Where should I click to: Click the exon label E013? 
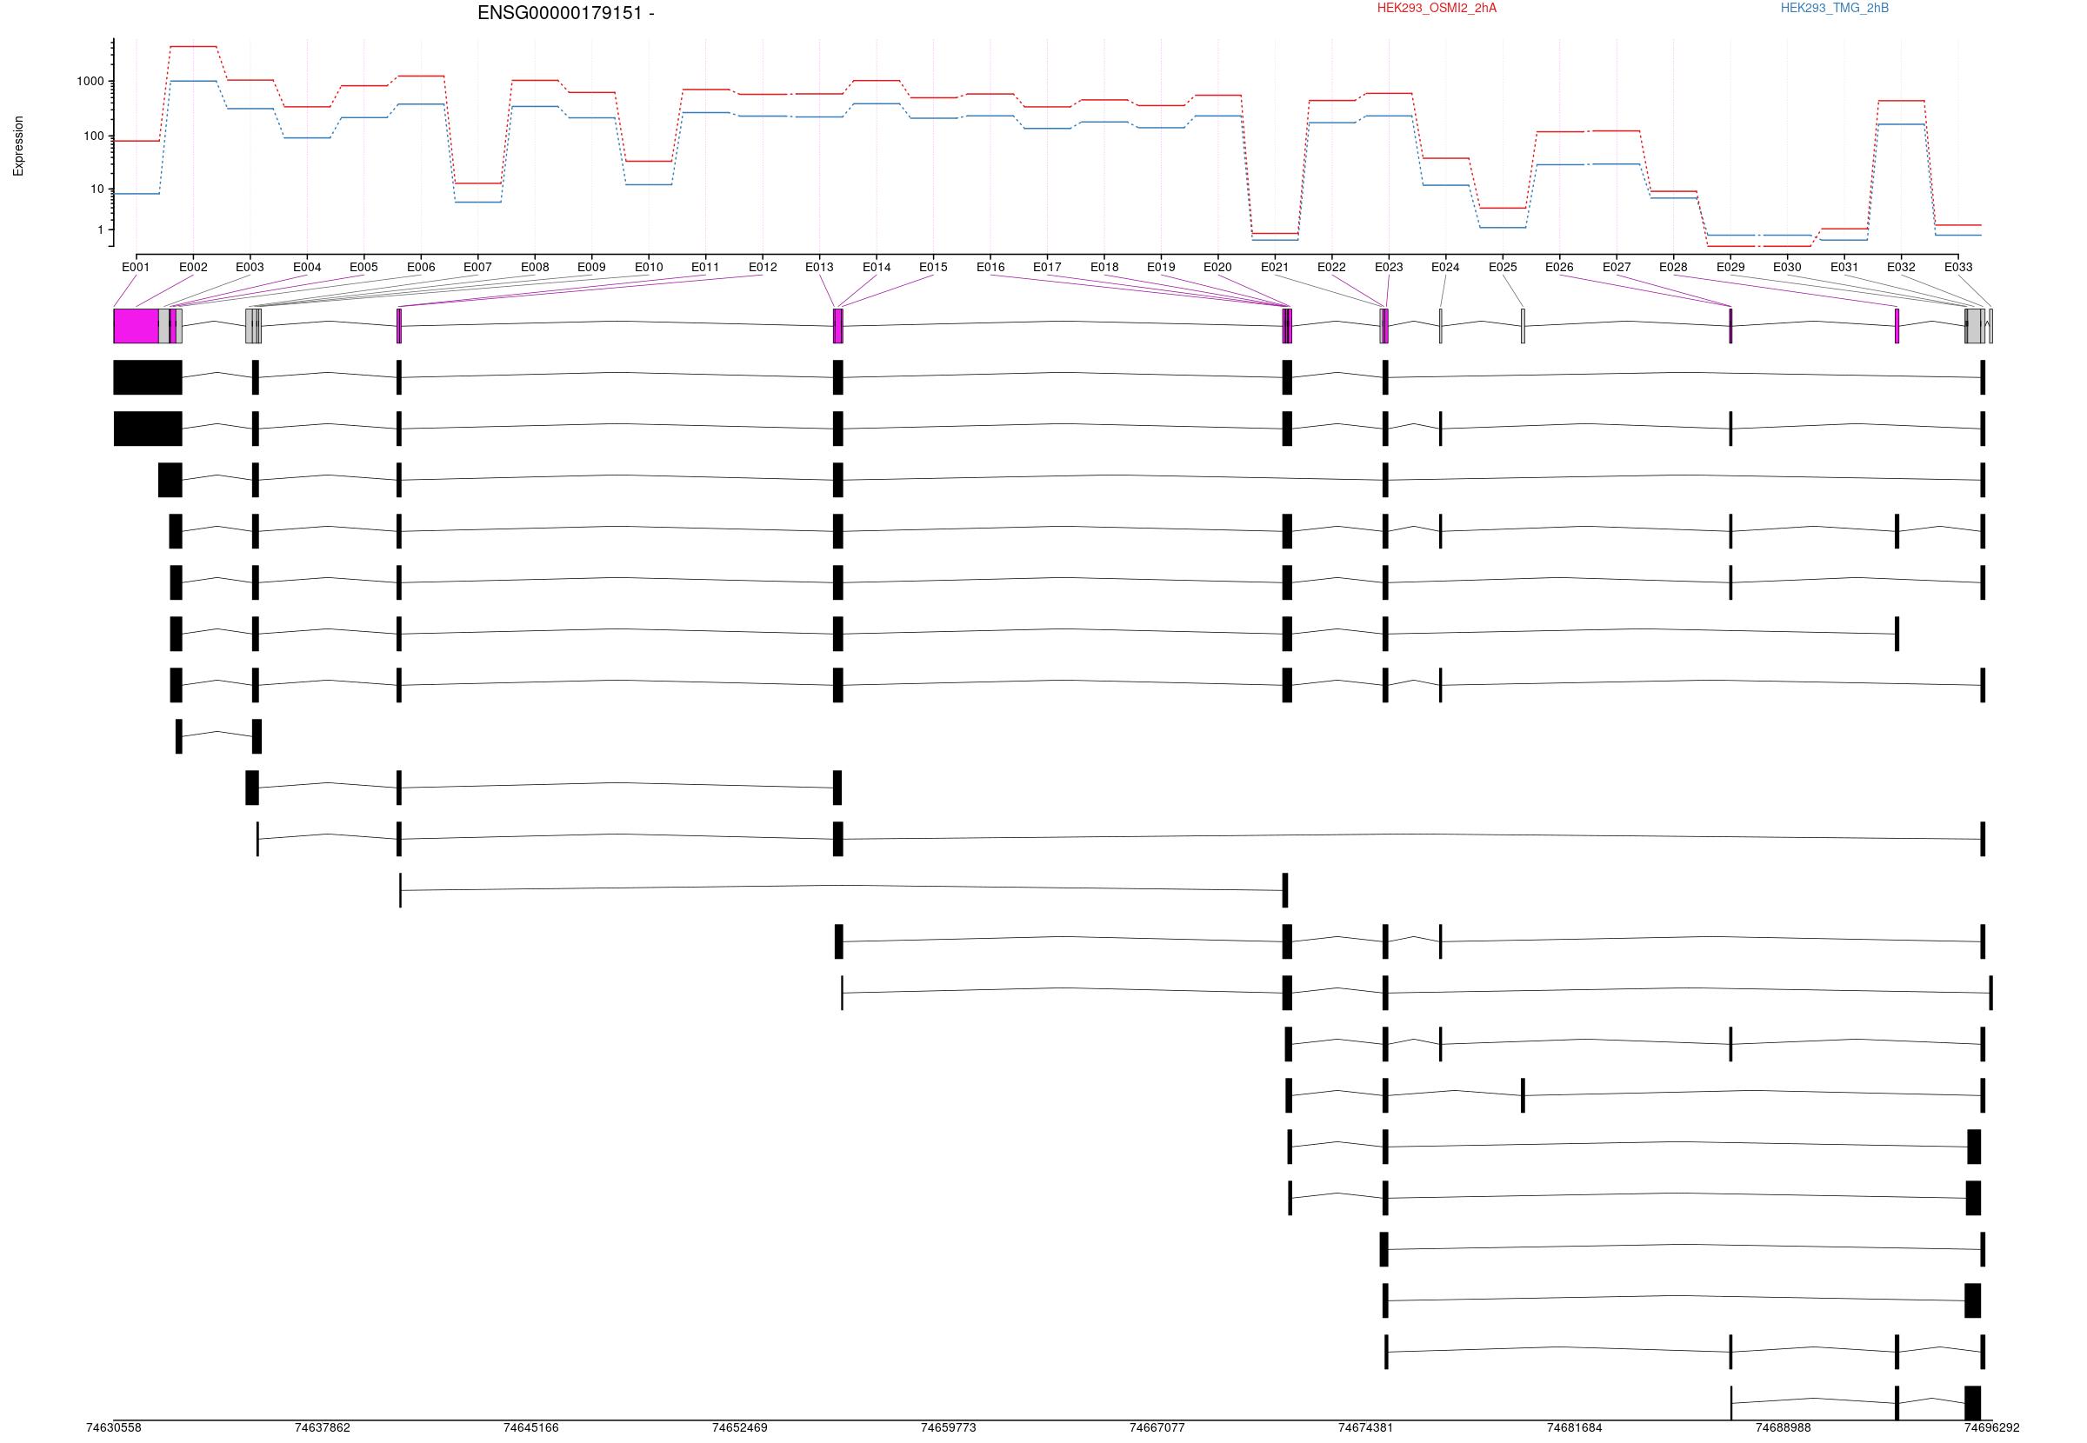819,268
